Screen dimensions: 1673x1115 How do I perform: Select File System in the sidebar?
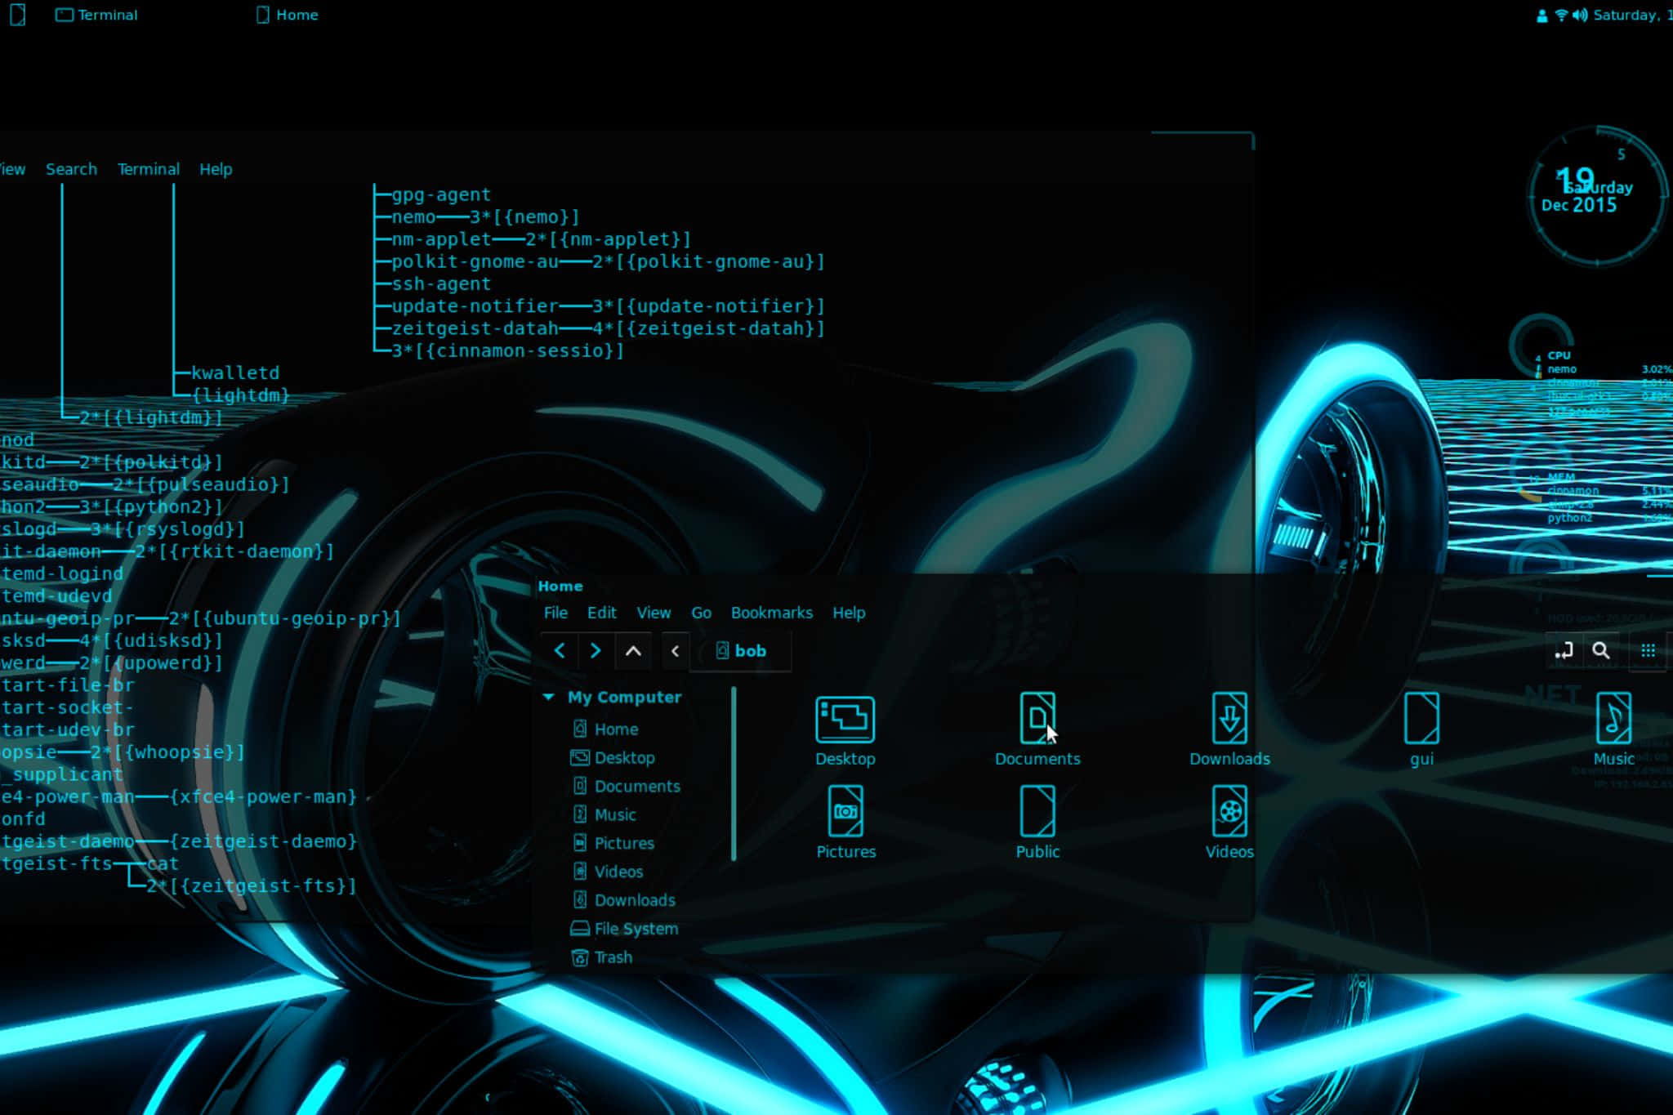pyautogui.click(x=636, y=929)
